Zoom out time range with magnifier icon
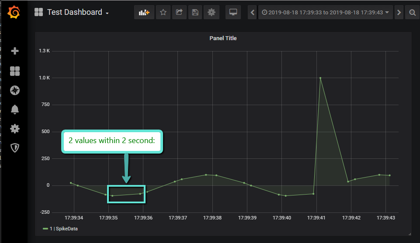Viewport: 420px width, 243px height. click(412, 13)
